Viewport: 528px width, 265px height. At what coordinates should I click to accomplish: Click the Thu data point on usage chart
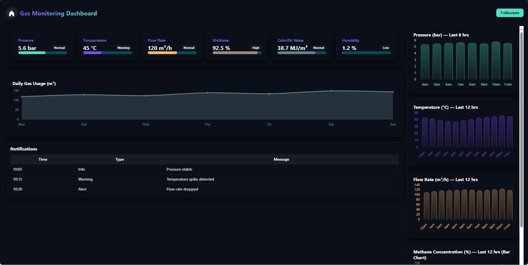coord(207,93)
